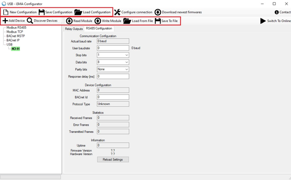Screen dimensions: 291x180
Task: Click the Load Configuration folder icon
Action: [x=78, y=12]
